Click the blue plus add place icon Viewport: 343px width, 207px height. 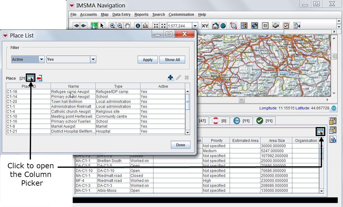point(170,78)
